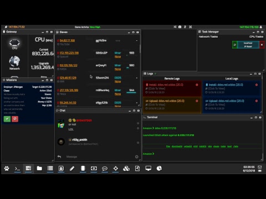Viewport: 266px width, 199px height.
Task: Click the microphone icon in top bar
Action: (185, 27)
